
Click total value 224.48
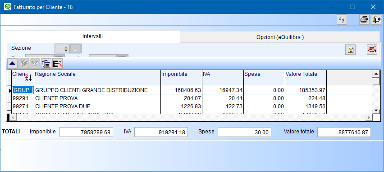pos(306,98)
